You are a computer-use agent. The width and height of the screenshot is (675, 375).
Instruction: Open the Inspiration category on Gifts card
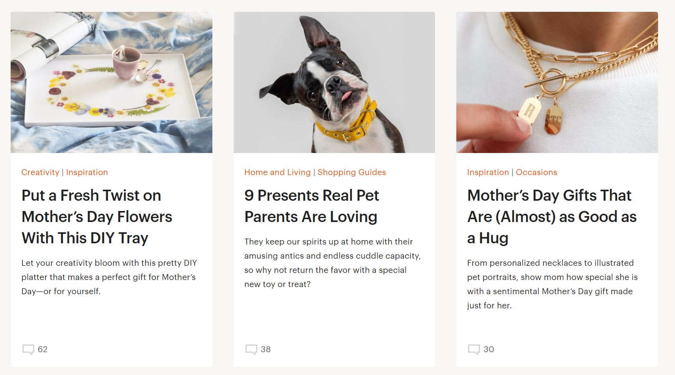(488, 172)
